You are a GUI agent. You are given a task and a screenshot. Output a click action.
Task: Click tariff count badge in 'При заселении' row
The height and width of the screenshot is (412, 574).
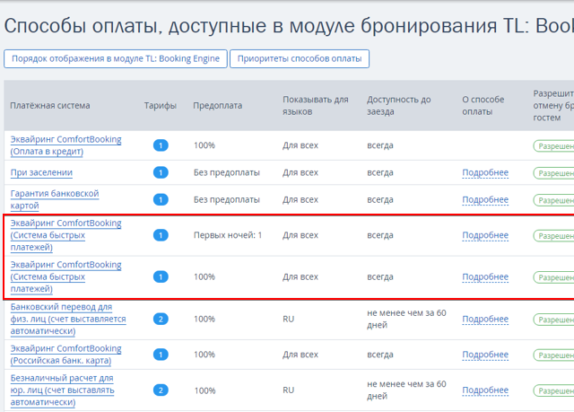pos(161,172)
